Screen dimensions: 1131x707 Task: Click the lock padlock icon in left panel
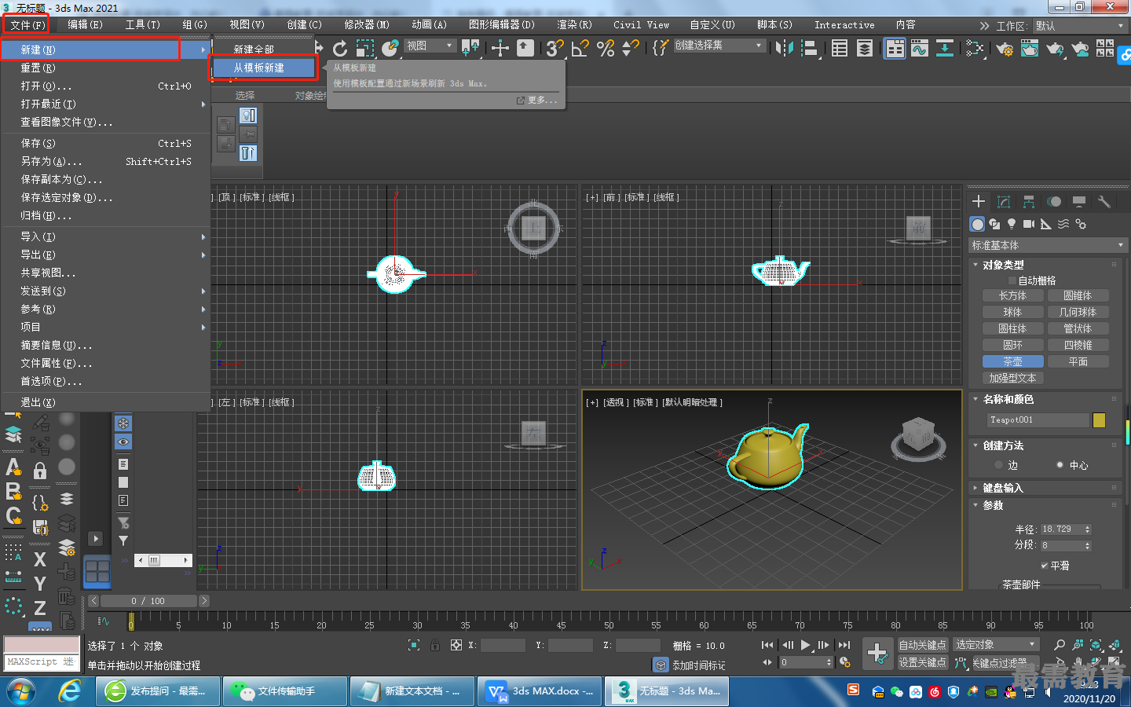point(40,471)
